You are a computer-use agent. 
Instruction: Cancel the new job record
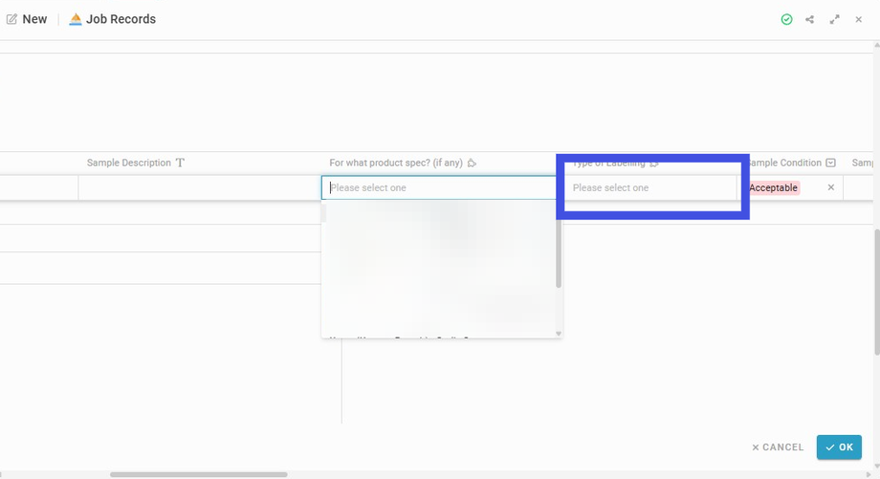click(778, 447)
